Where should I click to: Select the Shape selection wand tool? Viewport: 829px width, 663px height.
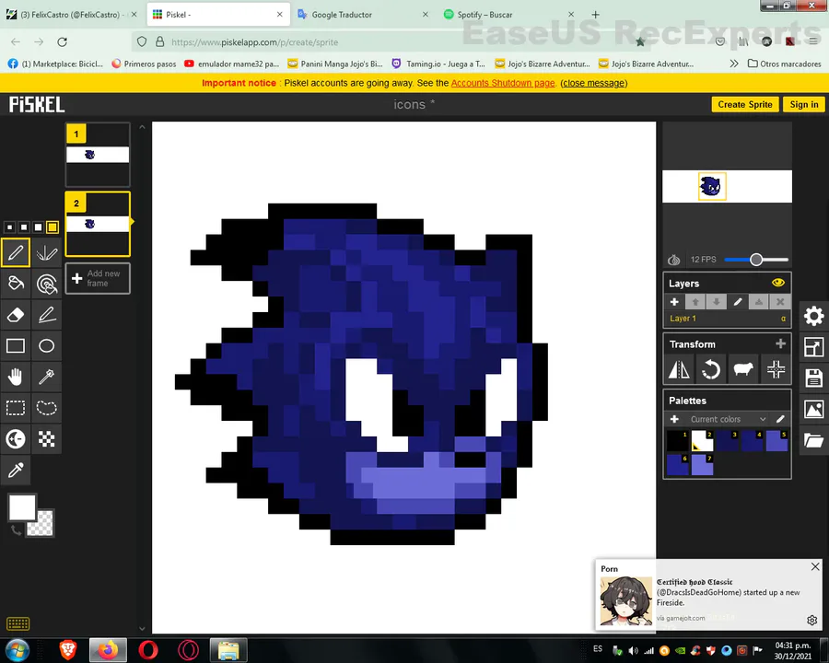[47, 377]
